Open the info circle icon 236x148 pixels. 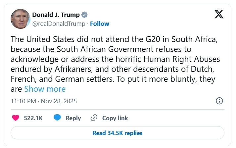click(x=219, y=101)
